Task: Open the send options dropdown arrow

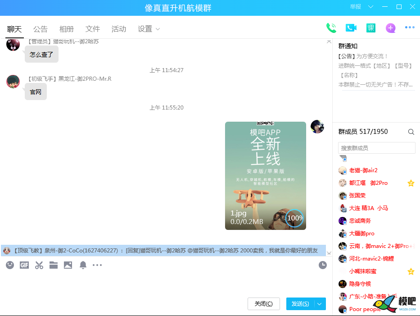Action: 320,304
